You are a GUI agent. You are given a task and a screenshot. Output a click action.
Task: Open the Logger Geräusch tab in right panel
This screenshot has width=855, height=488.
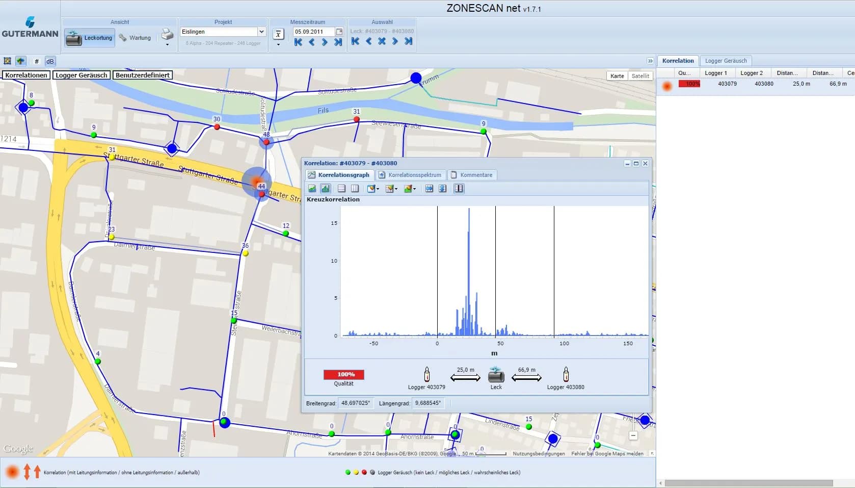pyautogui.click(x=726, y=61)
